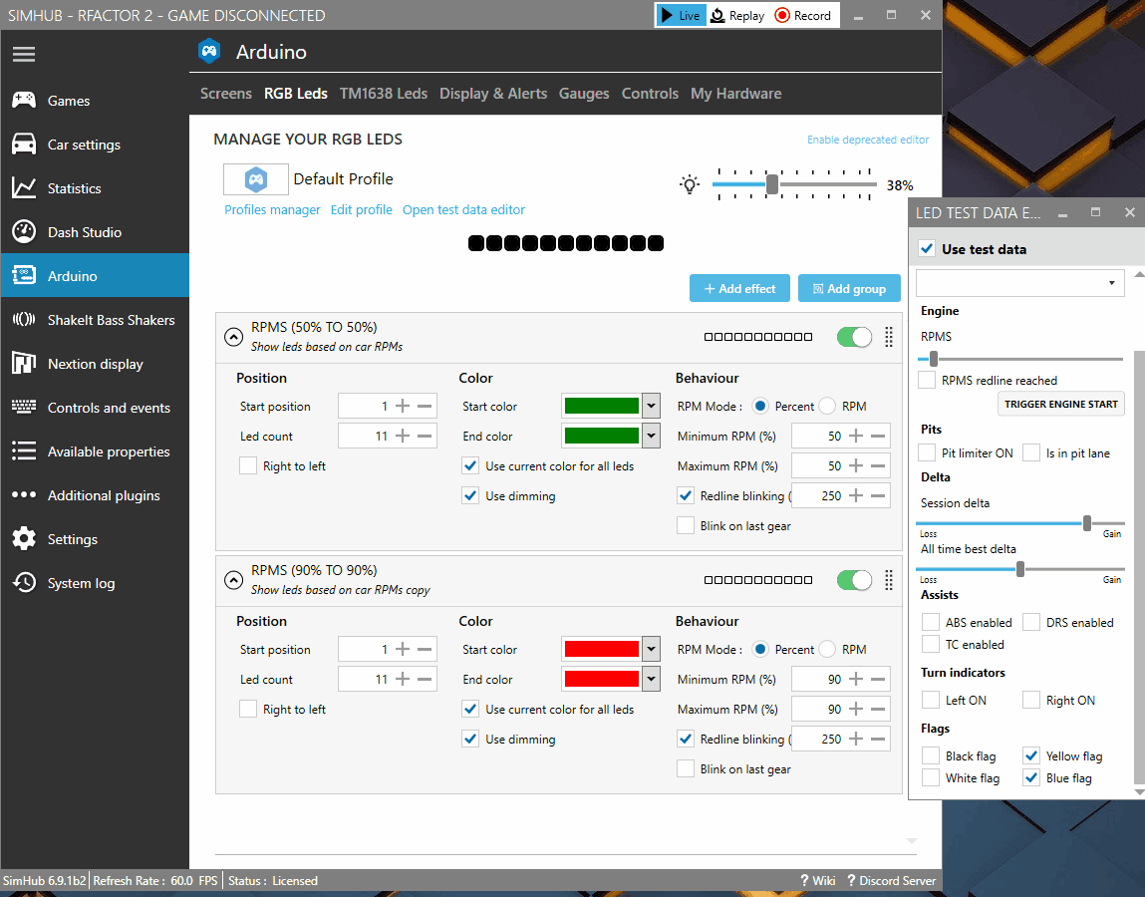
Task: Uncheck the Use test data checkbox
Action: tap(927, 249)
